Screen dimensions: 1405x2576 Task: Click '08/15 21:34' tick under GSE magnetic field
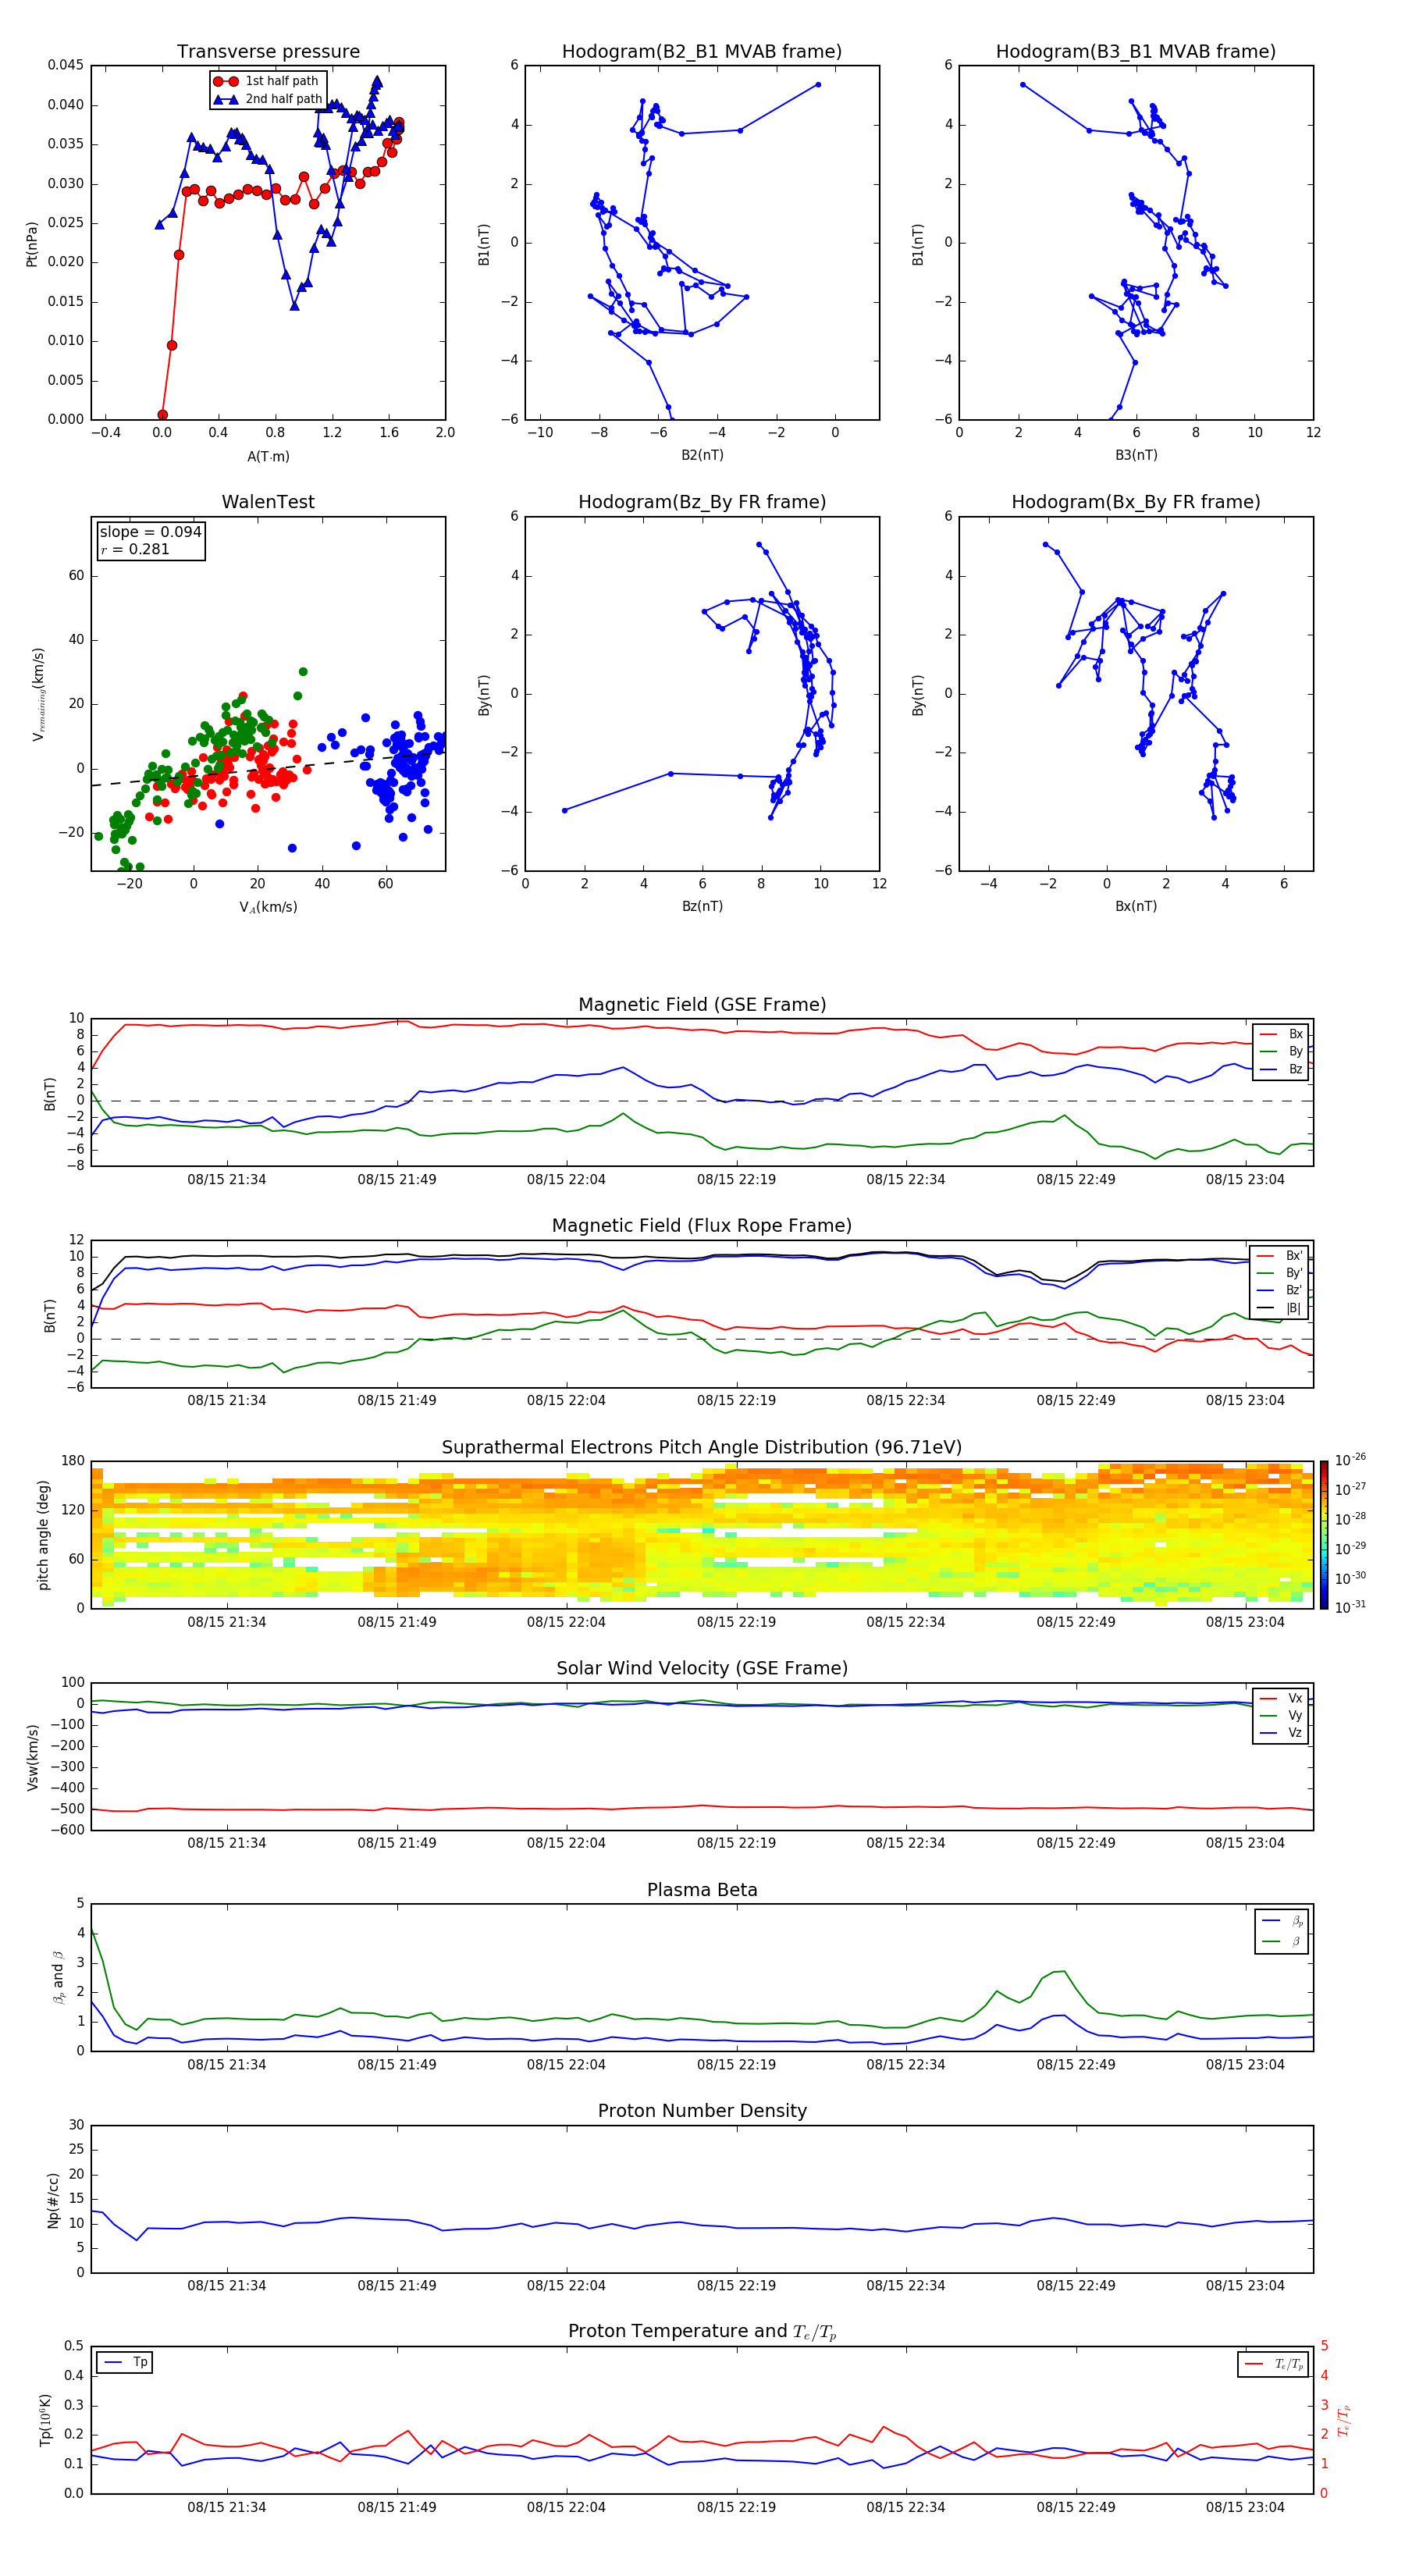click(x=227, y=1180)
